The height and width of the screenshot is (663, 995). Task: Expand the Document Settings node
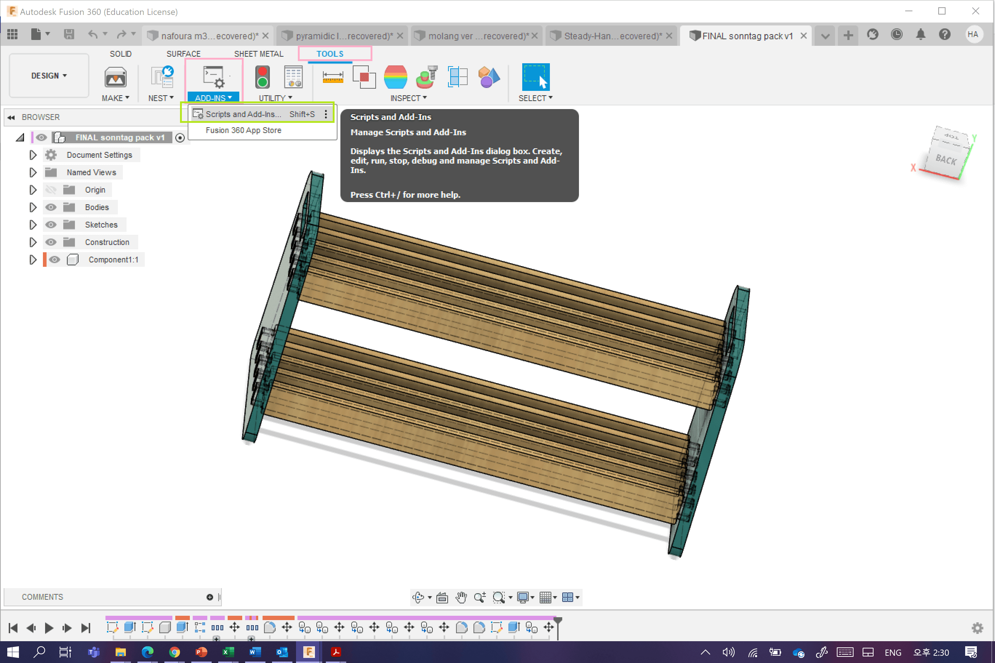(x=33, y=155)
